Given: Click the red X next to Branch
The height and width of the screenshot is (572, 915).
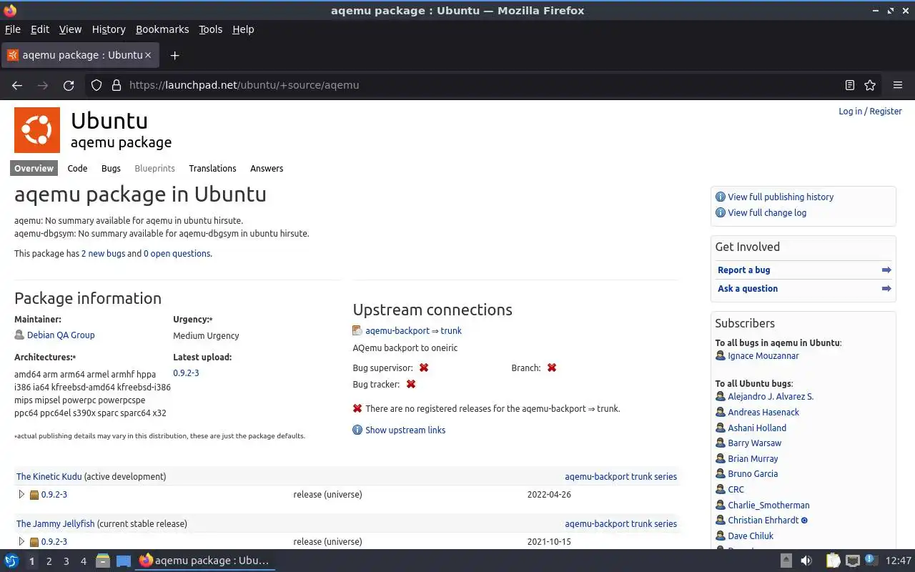Looking at the screenshot, I should [552, 368].
